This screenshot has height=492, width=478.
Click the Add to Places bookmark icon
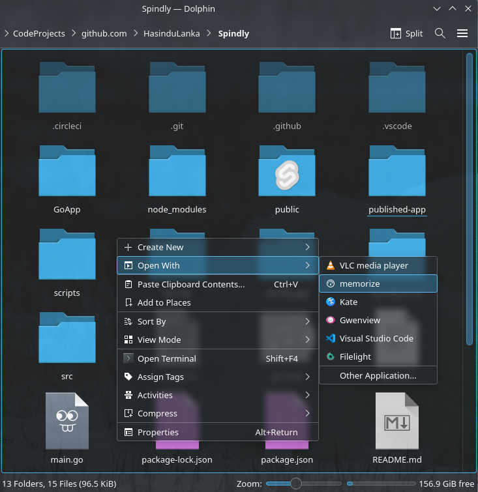[x=128, y=302]
